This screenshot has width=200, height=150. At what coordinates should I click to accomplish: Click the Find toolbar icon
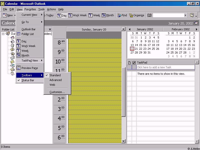(122, 15)
